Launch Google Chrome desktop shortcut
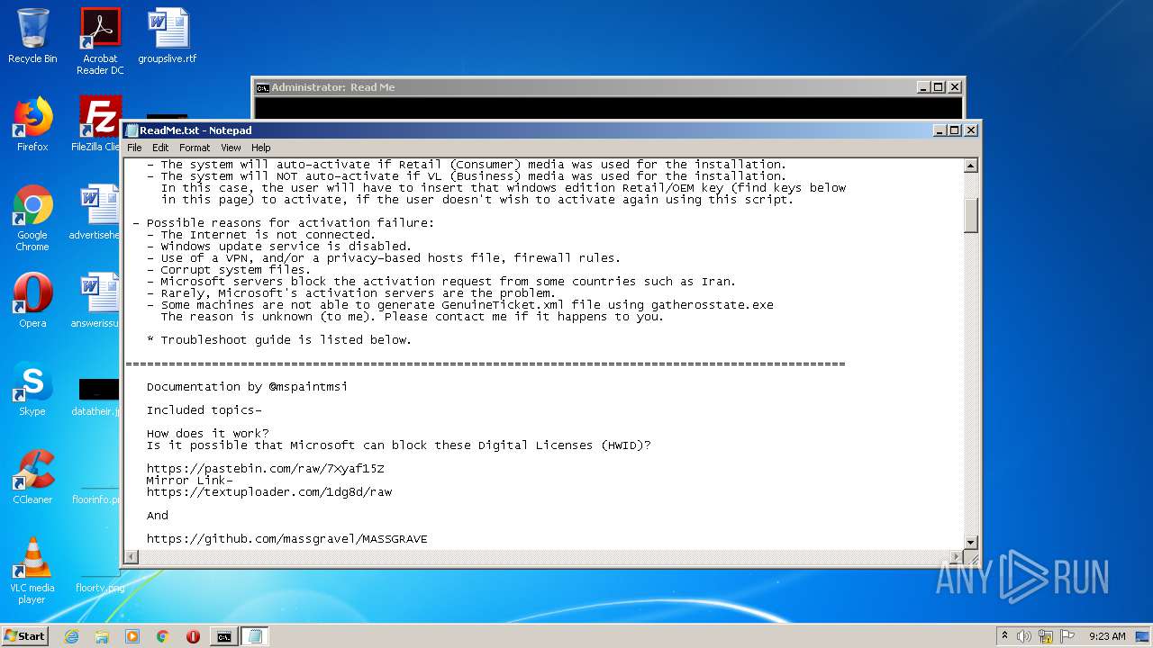The width and height of the screenshot is (1153, 648). coord(32,218)
